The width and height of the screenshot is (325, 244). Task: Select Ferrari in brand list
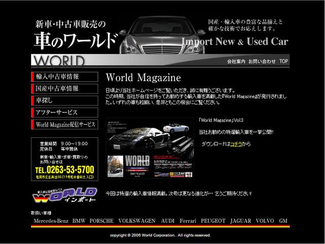(188, 221)
